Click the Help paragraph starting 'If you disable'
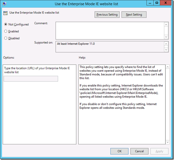 (118, 106)
